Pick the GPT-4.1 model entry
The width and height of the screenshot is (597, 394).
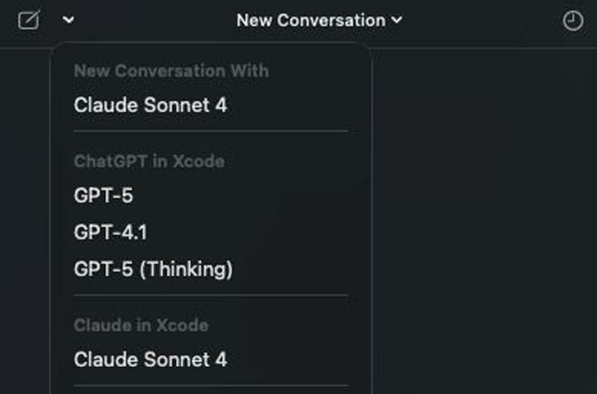(111, 233)
